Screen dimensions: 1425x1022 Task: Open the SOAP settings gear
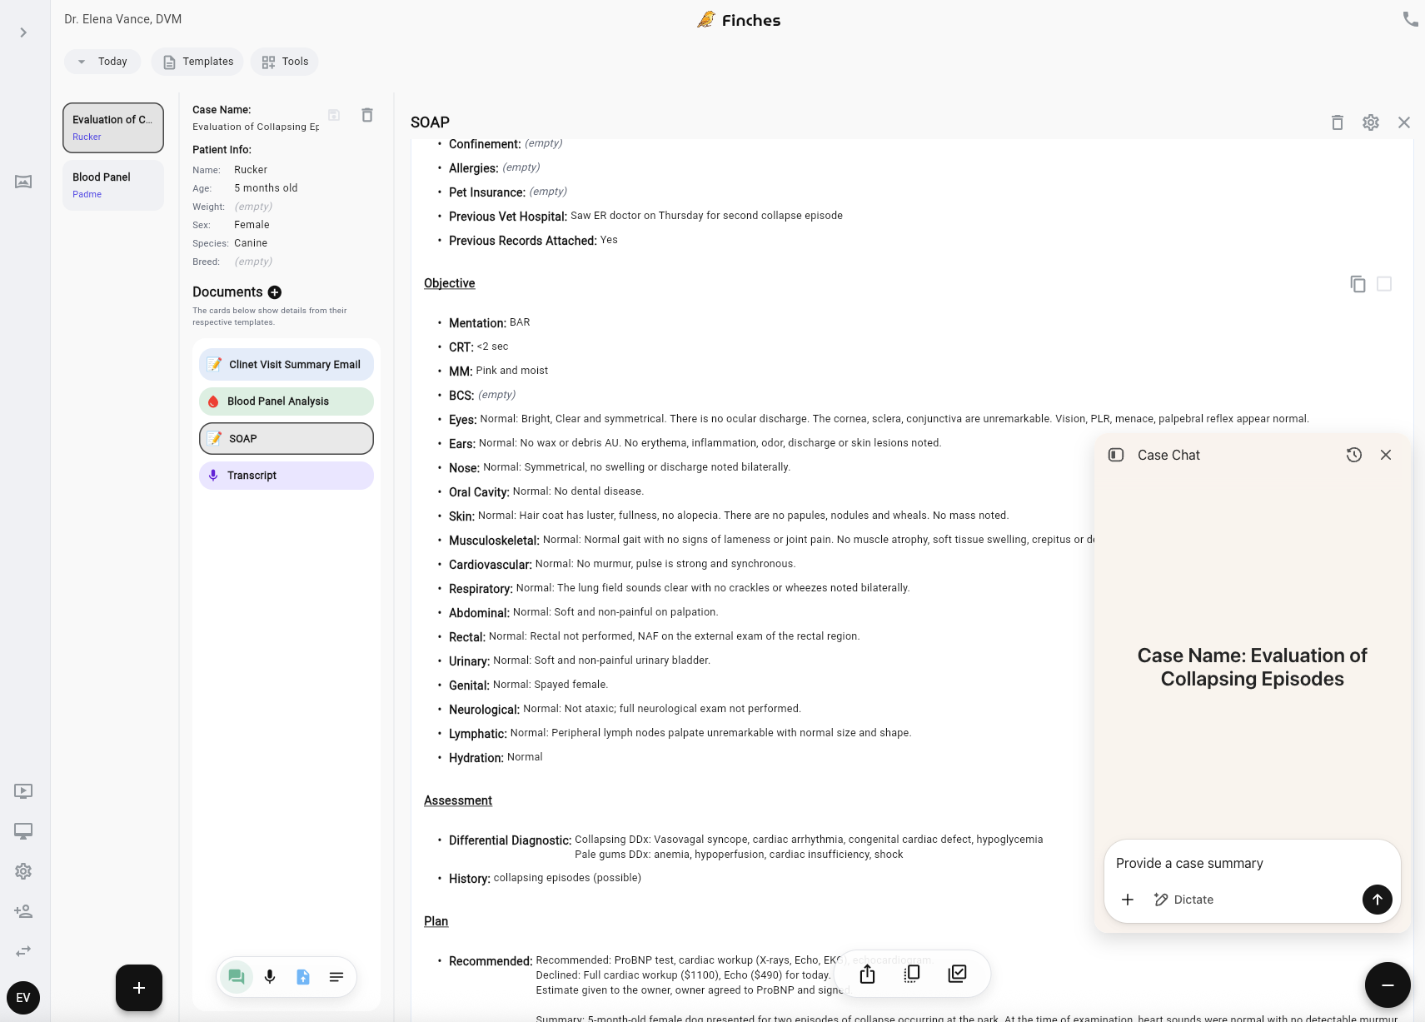(1371, 122)
